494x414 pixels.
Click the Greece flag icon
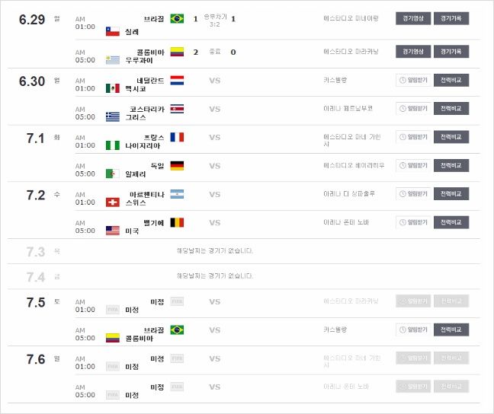pyautogui.click(x=113, y=116)
